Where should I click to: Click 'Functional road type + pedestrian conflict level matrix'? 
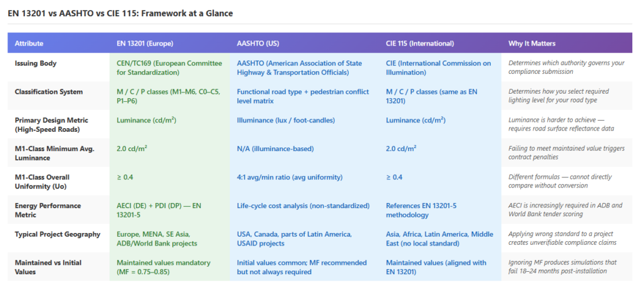pyautogui.click(x=303, y=96)
